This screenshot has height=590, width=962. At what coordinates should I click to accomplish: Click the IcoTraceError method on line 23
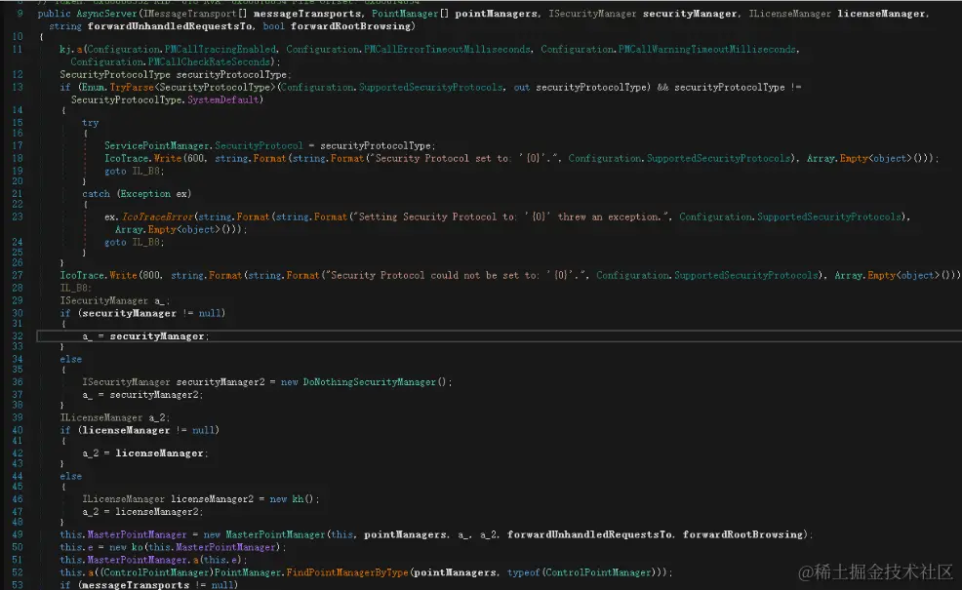[158, 217]
